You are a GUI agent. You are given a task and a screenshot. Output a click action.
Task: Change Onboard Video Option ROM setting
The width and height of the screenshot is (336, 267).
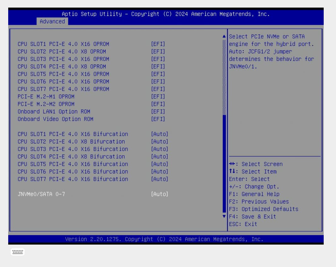158,119
